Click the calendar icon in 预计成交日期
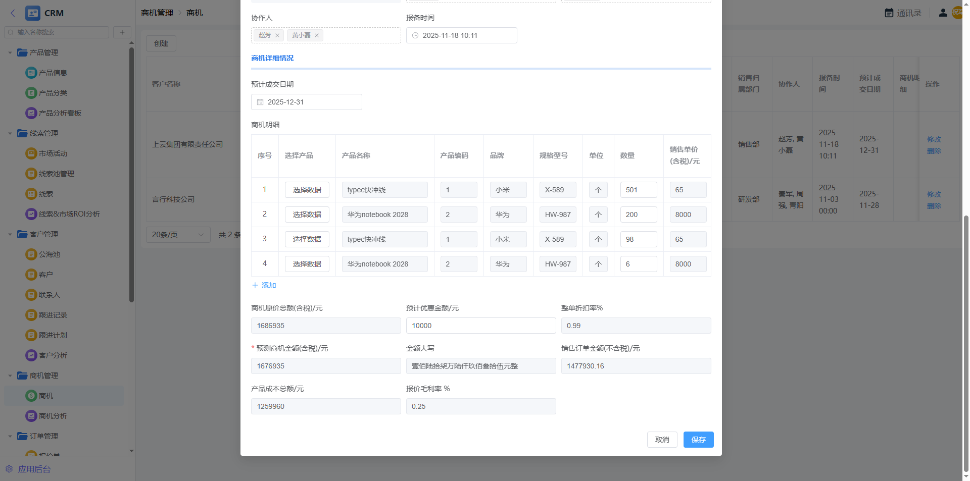 pos(260,102)
